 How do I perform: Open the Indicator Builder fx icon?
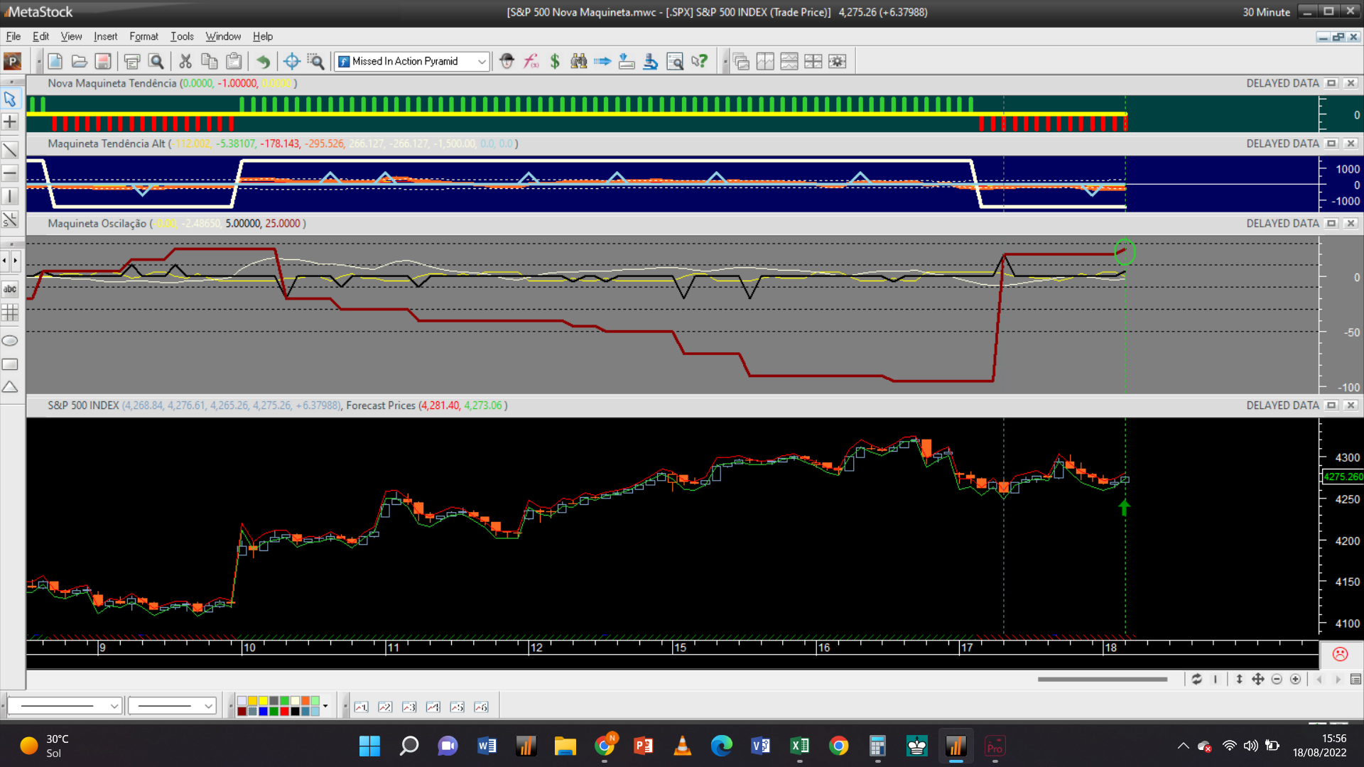click(x=531, y=62)
